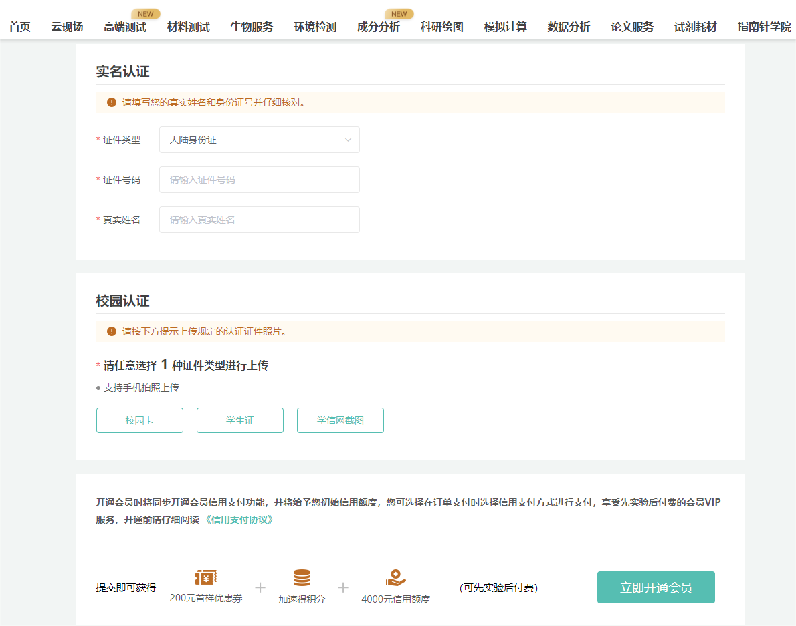The image size is (796, 626).
Task: Click the 证件号码 input field
Action: 260,179
